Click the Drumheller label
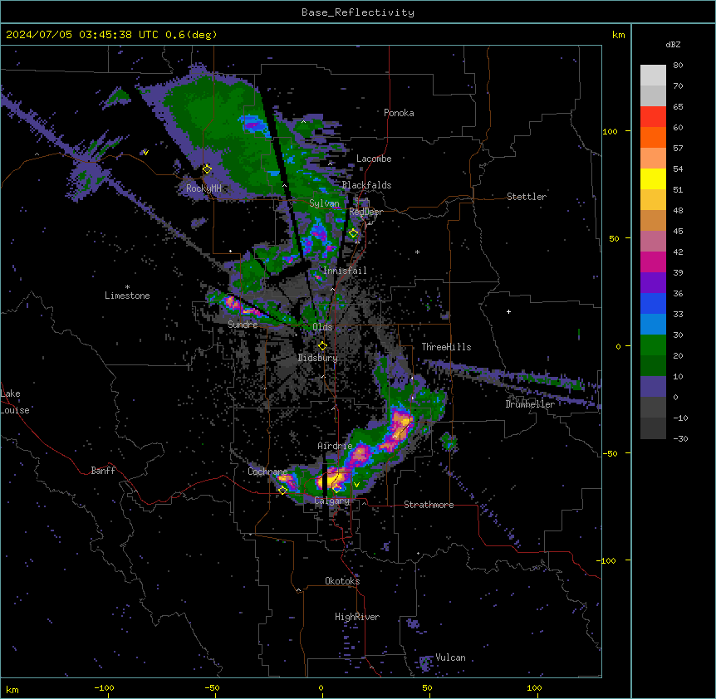 530,404
